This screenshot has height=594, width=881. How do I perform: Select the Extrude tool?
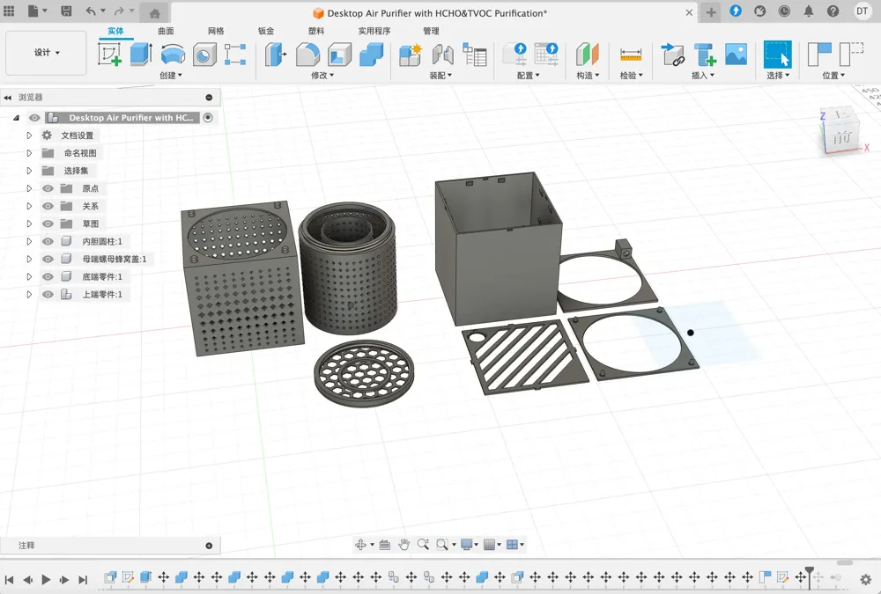tap(141, 55)
